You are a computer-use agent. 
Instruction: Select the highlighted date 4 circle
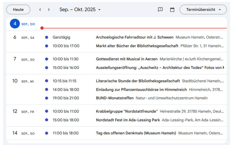(x=15, y=24)
